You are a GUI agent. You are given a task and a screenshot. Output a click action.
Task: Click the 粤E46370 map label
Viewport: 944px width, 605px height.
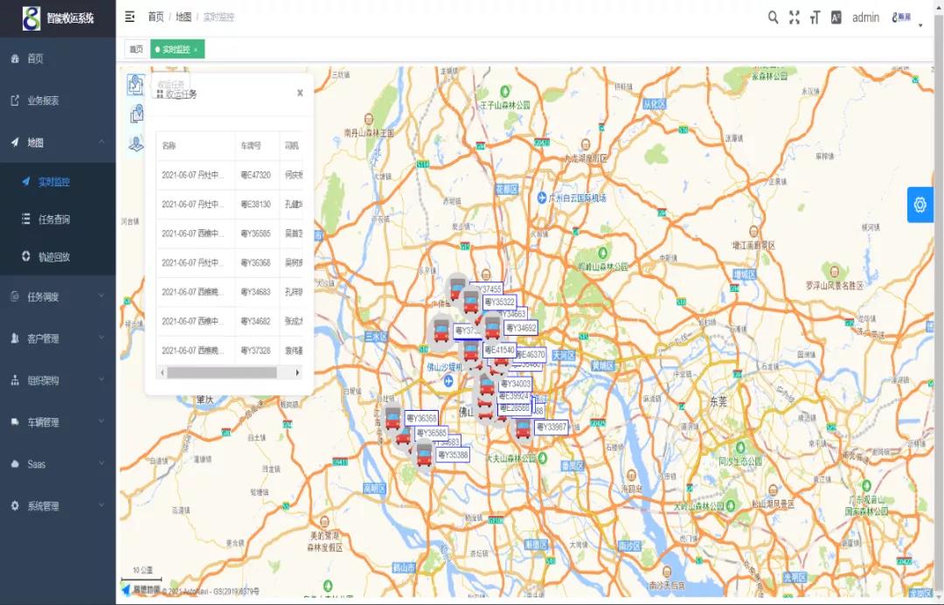531,355
